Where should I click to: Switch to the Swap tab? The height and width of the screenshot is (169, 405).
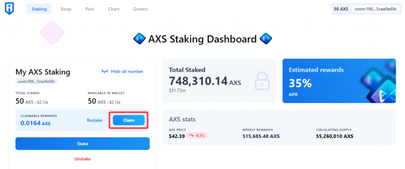tap(66, 9)
